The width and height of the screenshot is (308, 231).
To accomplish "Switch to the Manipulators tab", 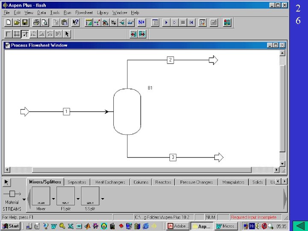I will pyautogui.click(x=233, y=182).
